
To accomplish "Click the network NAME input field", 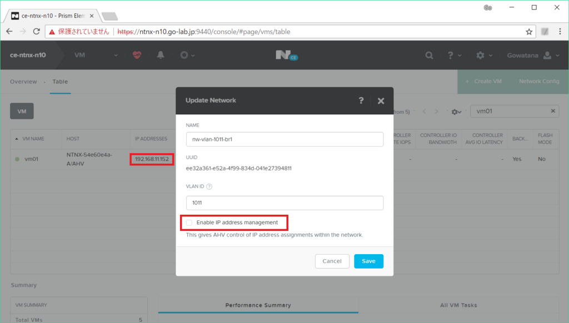I will (x=284, y=139).
